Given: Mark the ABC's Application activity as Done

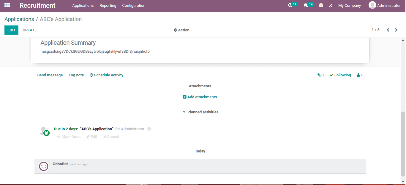Looking at the screenshot, I should (x=69, y=136).
